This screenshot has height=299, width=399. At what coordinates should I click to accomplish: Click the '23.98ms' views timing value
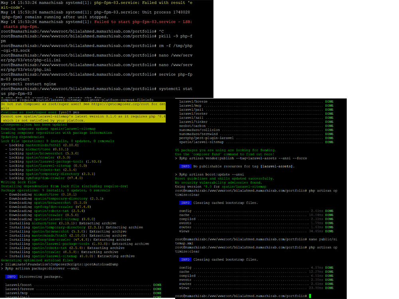point(316,288)
